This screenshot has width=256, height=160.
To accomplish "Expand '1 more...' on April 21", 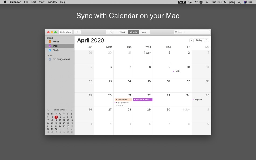I will [120, 105].
